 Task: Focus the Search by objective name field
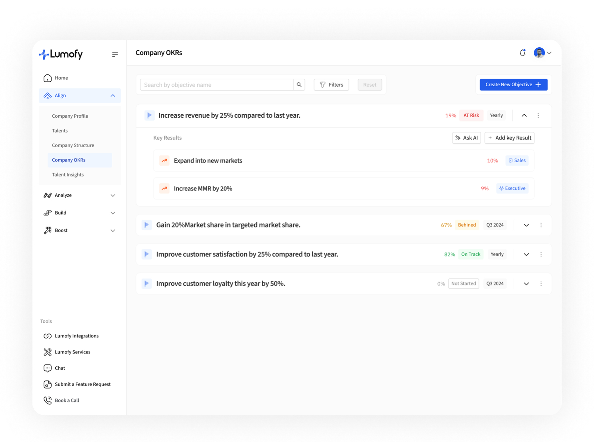pos(217,85)
